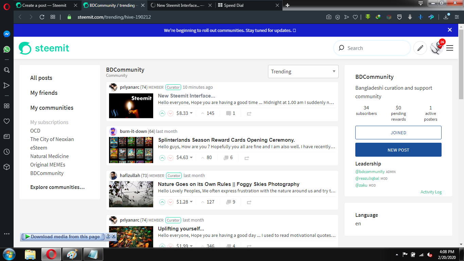Go back to the previous page
Viewport: 464px width, 261px height.
(x=20, y=17)
